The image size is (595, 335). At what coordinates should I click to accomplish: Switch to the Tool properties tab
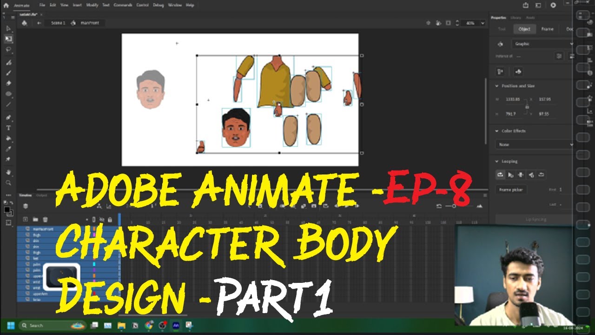[x=502, y=29]
